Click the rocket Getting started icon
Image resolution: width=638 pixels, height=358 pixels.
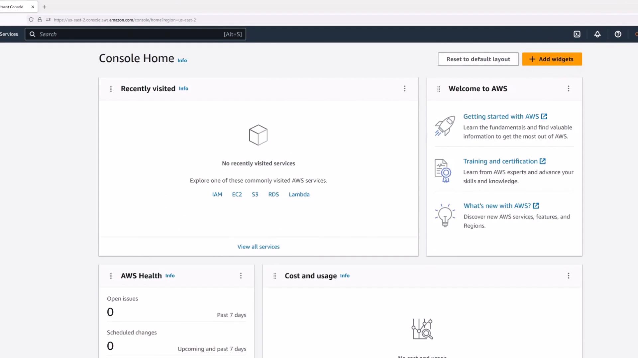445,126
